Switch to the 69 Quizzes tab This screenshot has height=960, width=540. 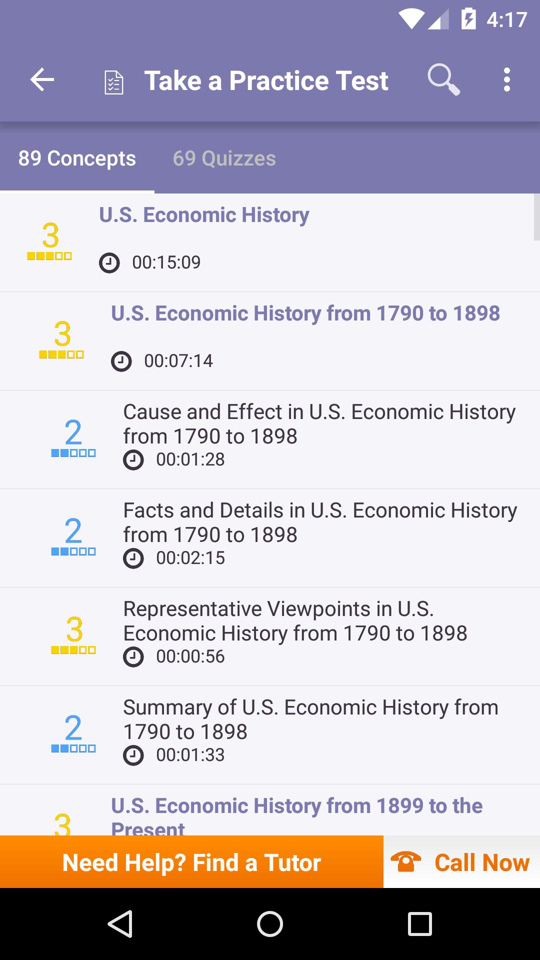(224, 158)
